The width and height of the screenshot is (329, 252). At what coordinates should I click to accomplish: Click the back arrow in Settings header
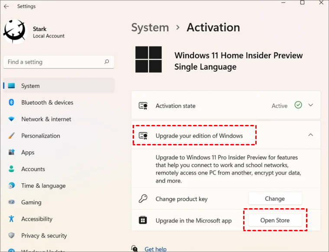tap(7, 7)
